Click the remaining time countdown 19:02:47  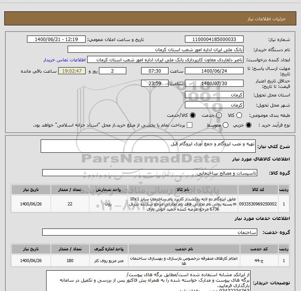(72, 71)
